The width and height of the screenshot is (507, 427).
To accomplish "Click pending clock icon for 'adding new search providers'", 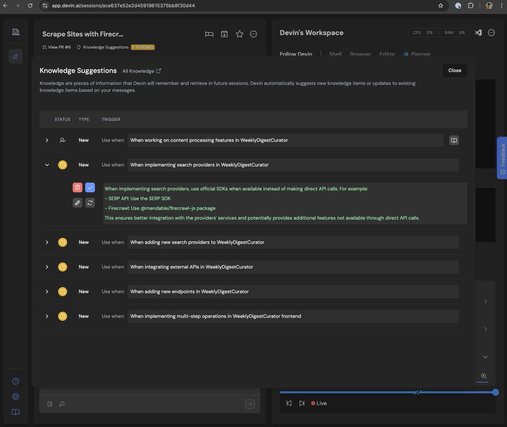I will (63, 242).
